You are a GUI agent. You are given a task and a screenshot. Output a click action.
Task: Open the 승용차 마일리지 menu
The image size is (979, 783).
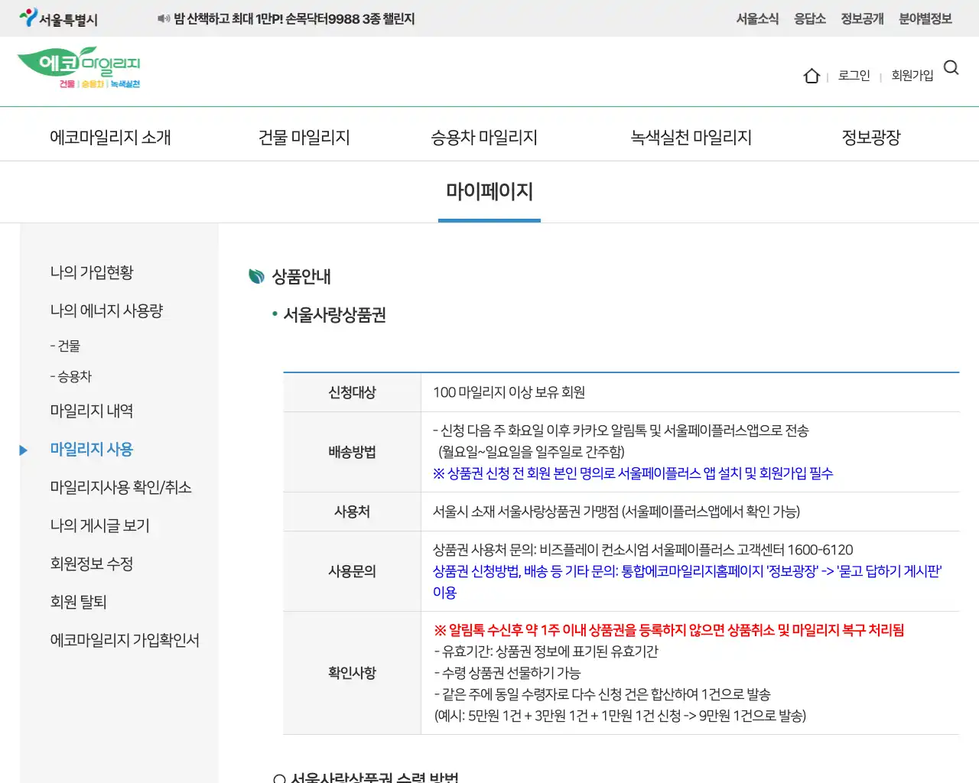coord(484,138)
